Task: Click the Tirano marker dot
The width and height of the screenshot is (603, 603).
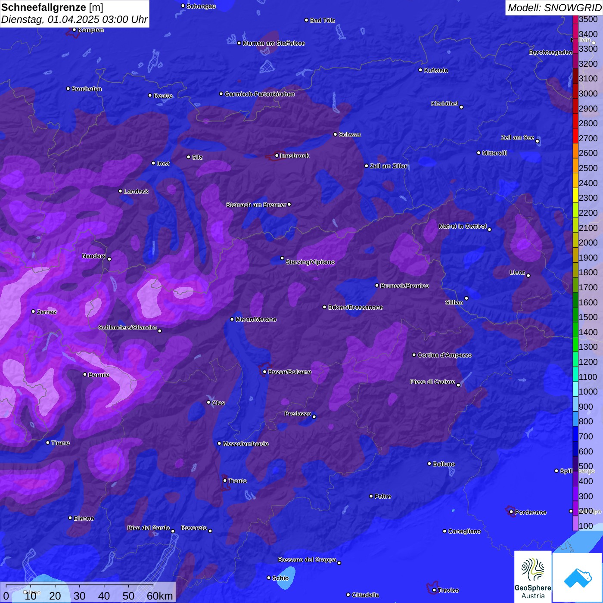Action: pyautogui.click(x=48, y=442)
